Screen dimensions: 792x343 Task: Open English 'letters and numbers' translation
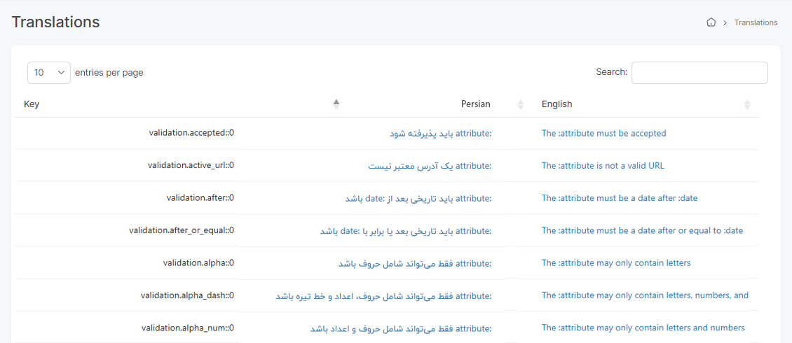(x=643, y=328)
